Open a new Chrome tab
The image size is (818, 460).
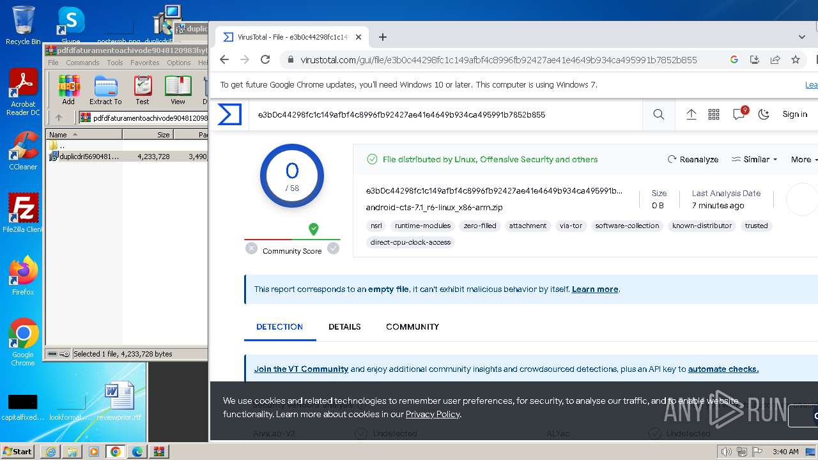[x=383, y=37]
